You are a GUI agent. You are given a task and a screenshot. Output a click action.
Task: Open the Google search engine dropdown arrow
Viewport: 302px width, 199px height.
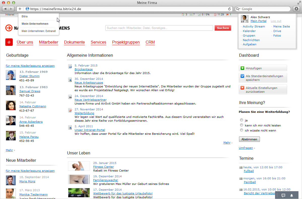click(x=238, y=9)
